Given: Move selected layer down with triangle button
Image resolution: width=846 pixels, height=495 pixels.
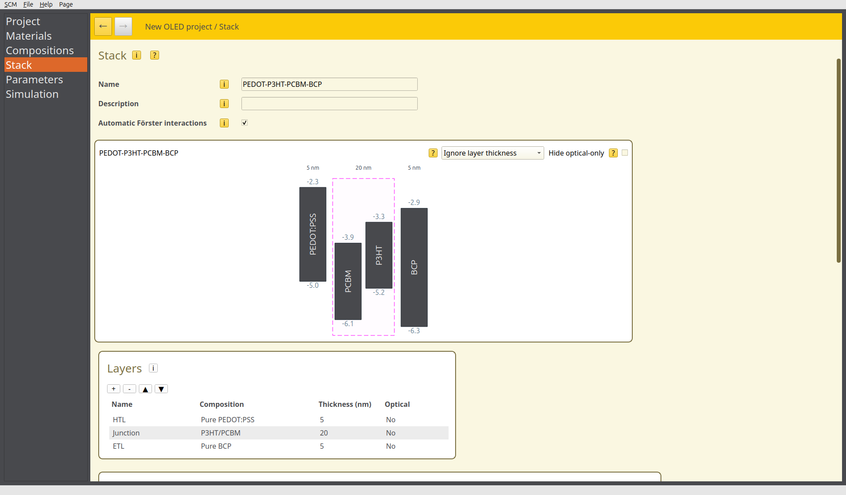Looking at the screenshot, I should [x=161, y=389].
